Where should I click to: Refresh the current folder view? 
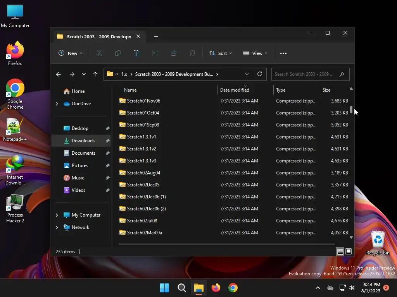tap(259, 74)
